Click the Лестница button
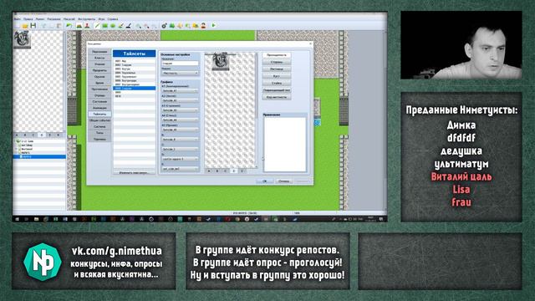This screenshot has height=301, width=535. click(277, 69)
